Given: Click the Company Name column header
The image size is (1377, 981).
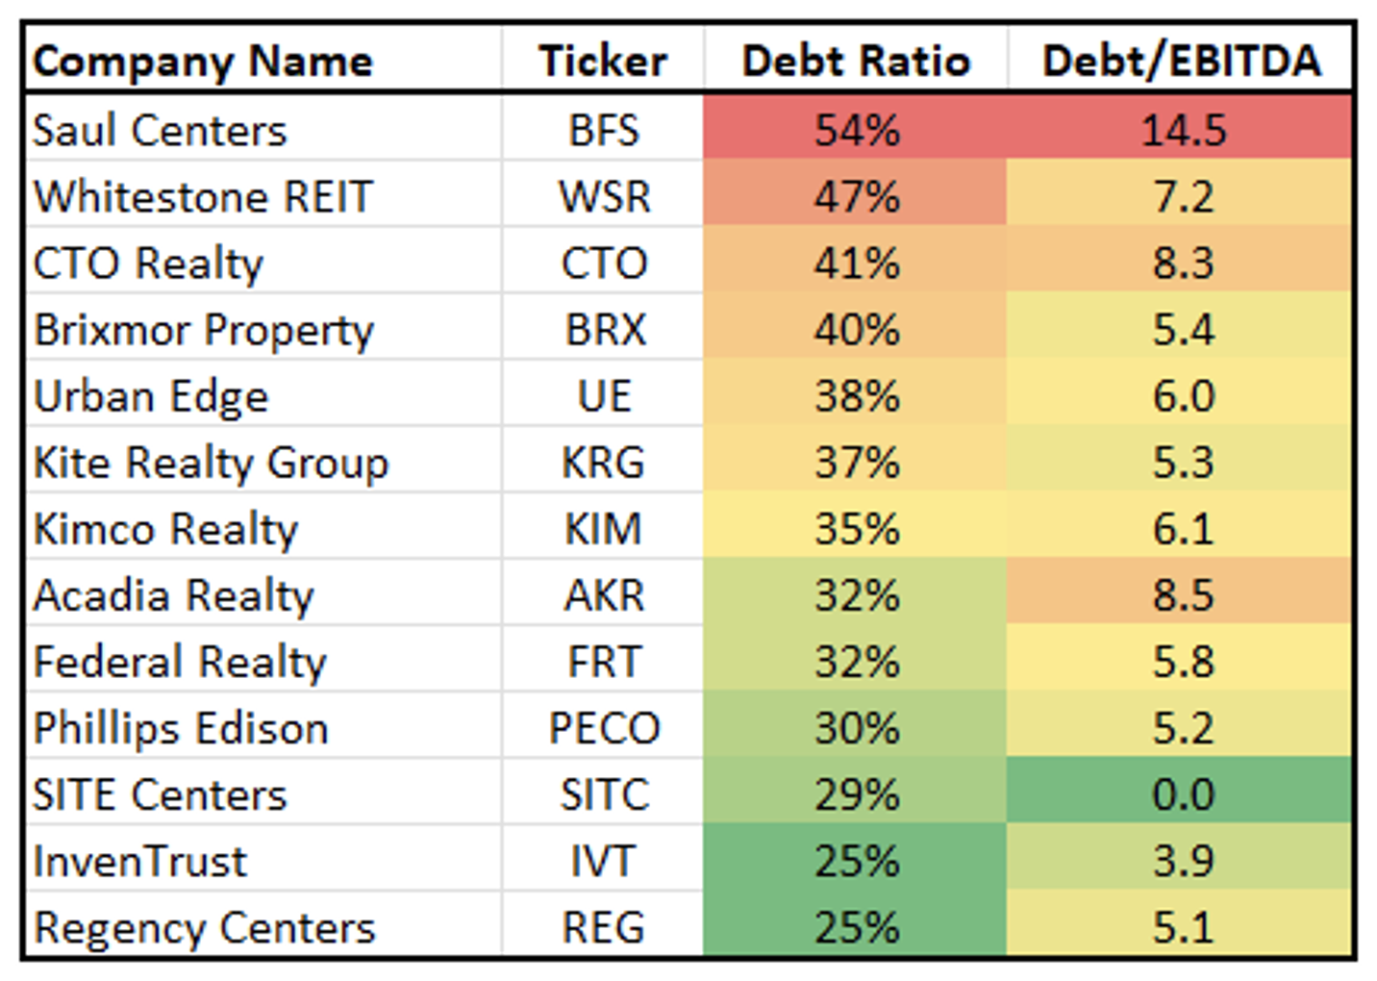Looking at the screenshot, I should coord(203,62).
